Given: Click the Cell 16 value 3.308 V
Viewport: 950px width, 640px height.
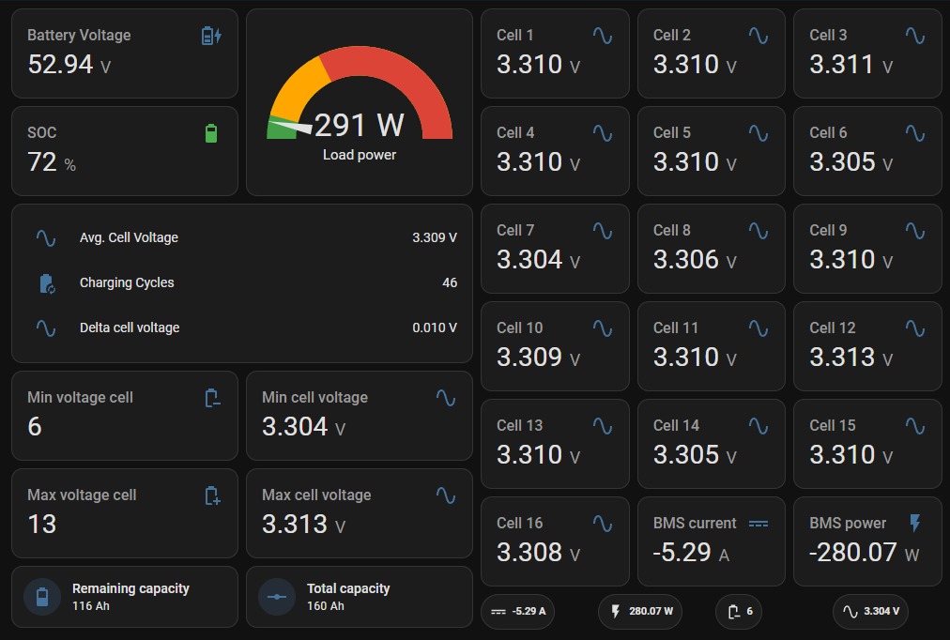Looking at the screenshot, I should [x=538, y=552].
